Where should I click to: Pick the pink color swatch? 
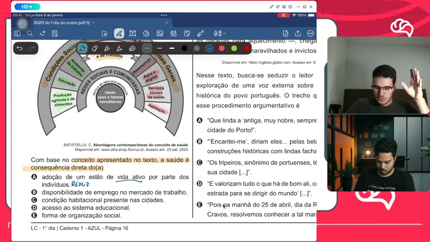(x=221, y=48)
